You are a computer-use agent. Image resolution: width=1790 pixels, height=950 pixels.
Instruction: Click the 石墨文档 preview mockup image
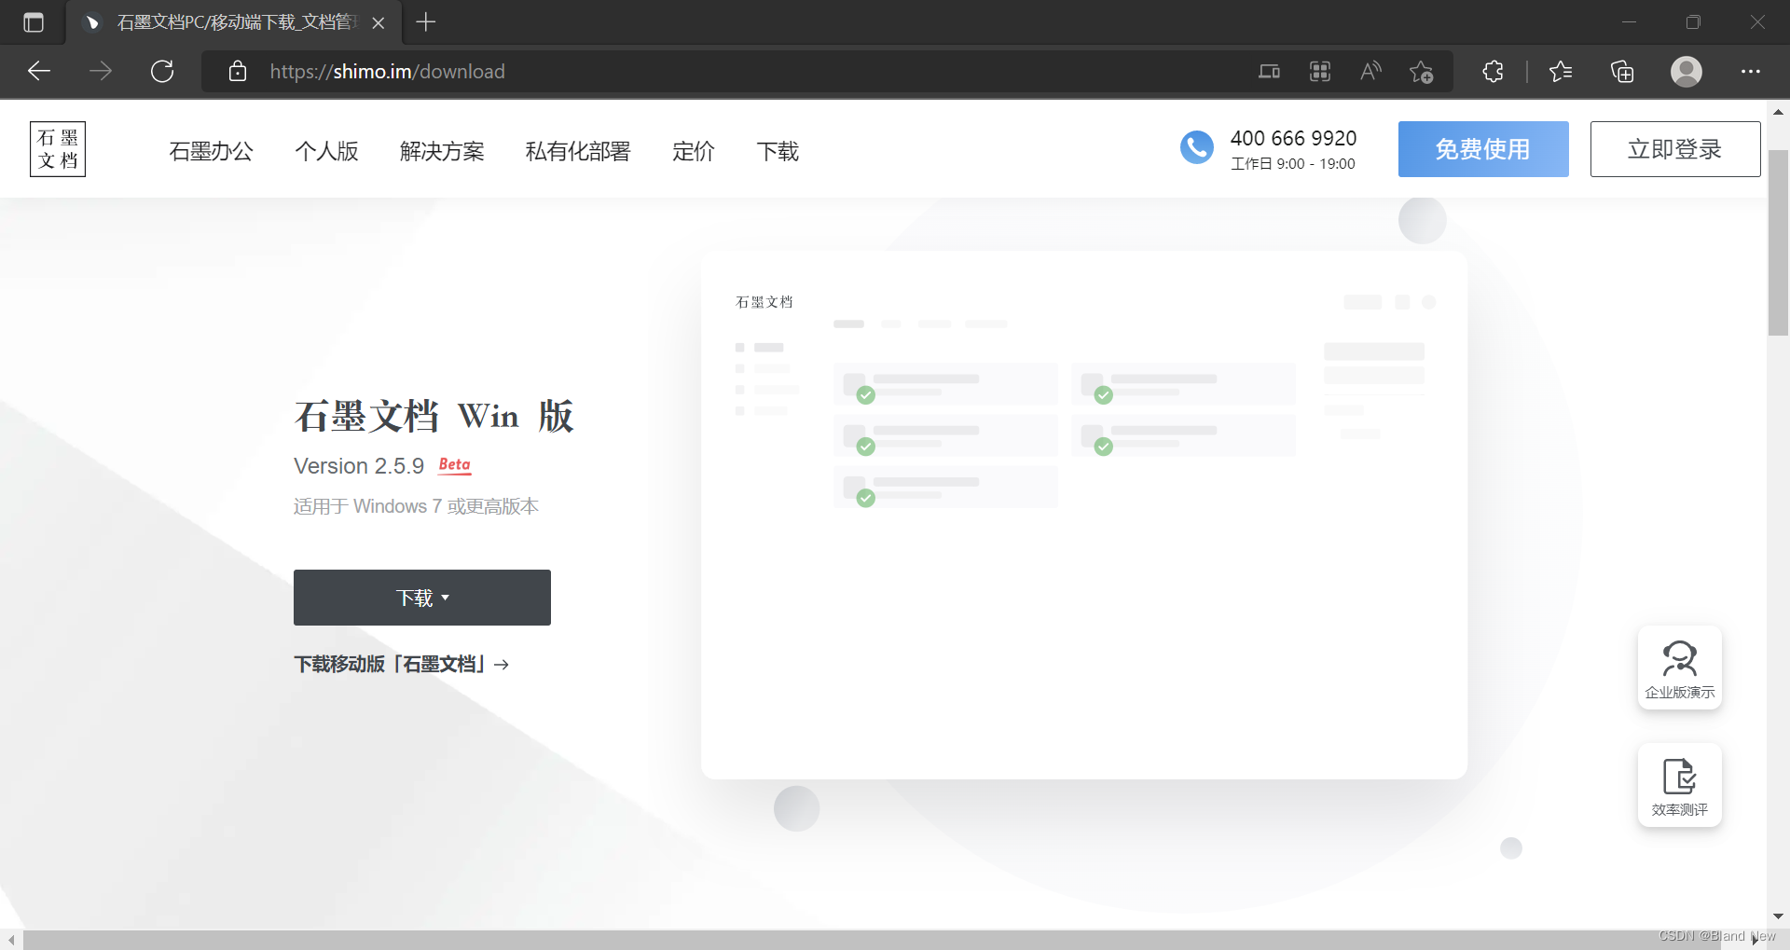point(1084,515)
